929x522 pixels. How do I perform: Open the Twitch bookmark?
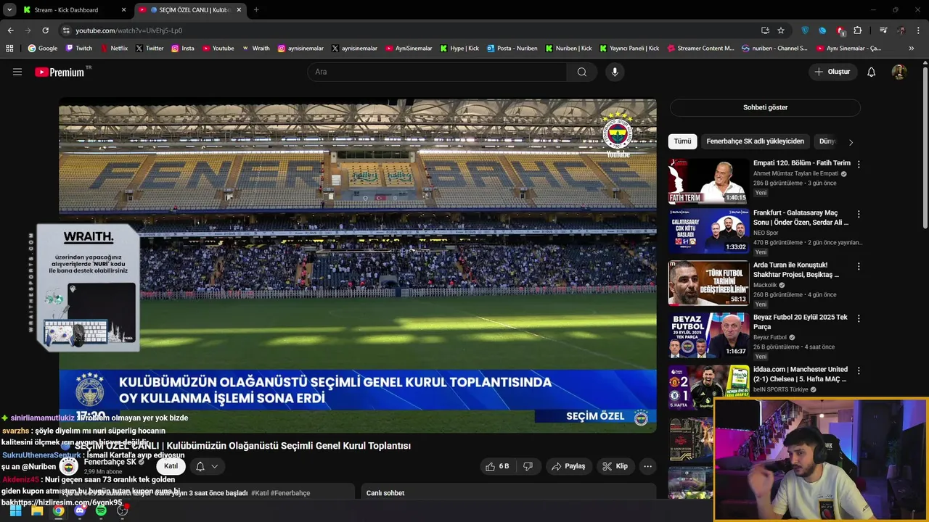[x=79, y=49]
